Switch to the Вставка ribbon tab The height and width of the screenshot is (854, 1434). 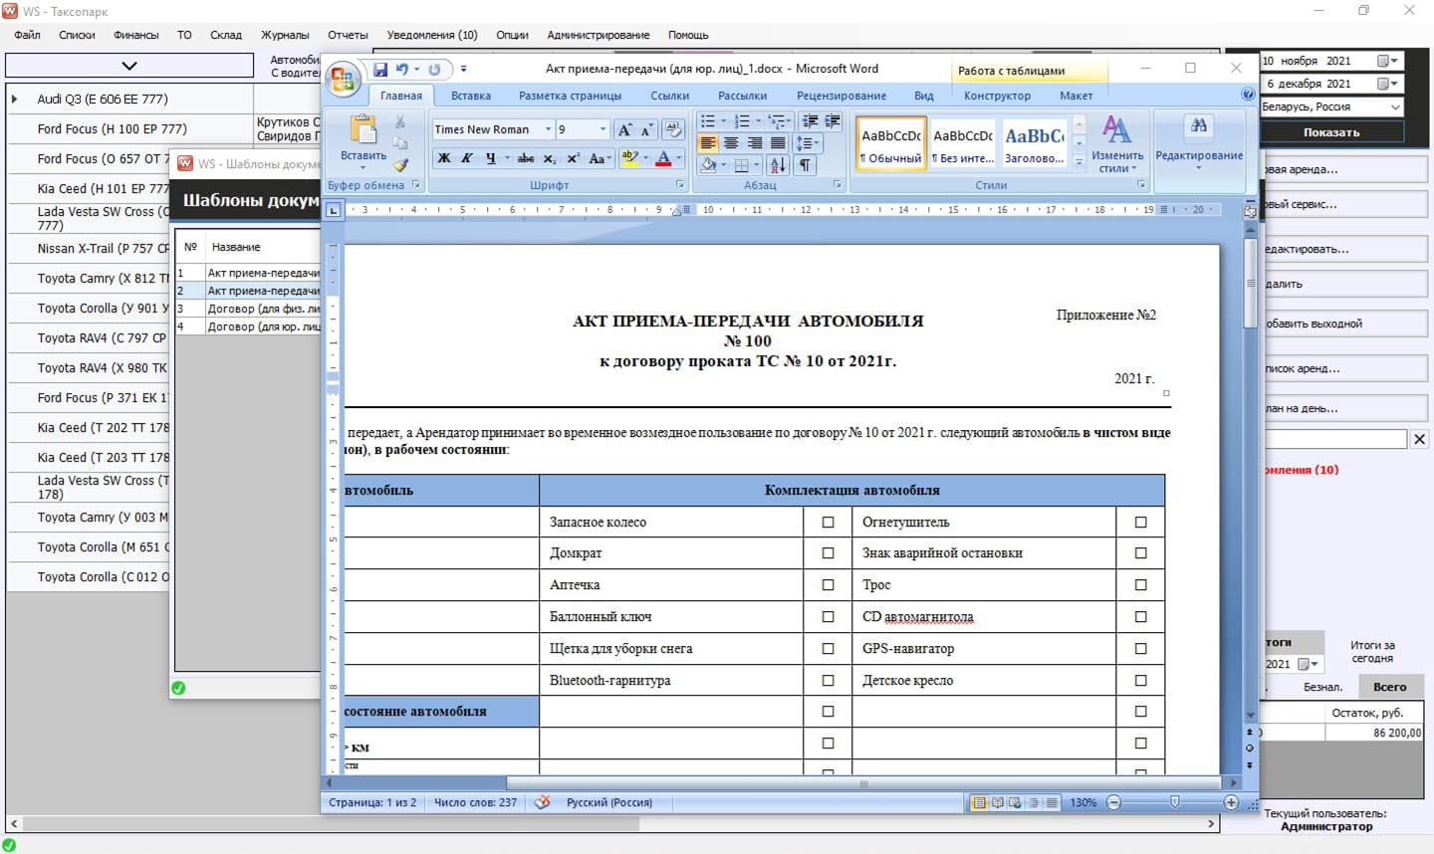tap(470, 96)
